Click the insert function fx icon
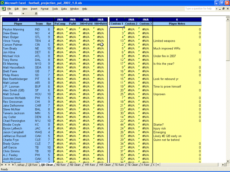Viewport: 230px width, 172px height. [x=36, y=14]
